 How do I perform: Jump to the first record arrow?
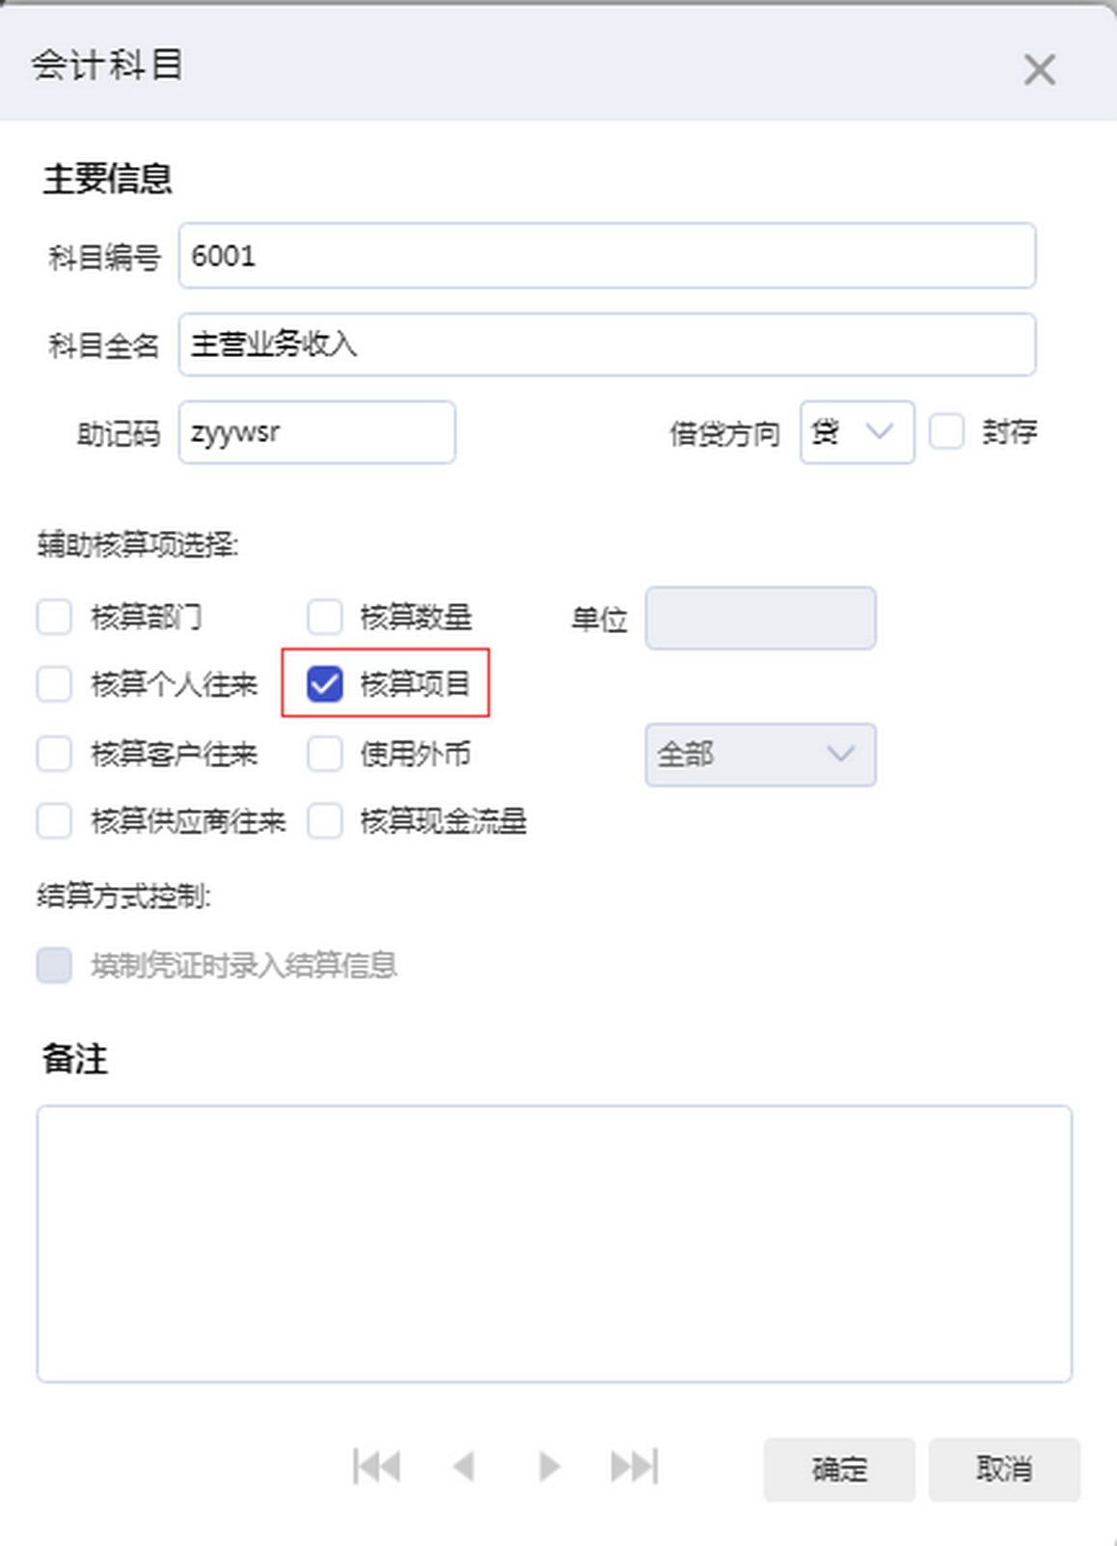(x=377, y=1467)
